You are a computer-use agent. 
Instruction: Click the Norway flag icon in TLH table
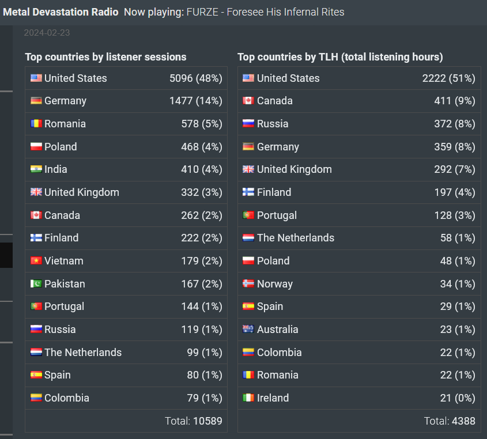click(x=248, y=284)
